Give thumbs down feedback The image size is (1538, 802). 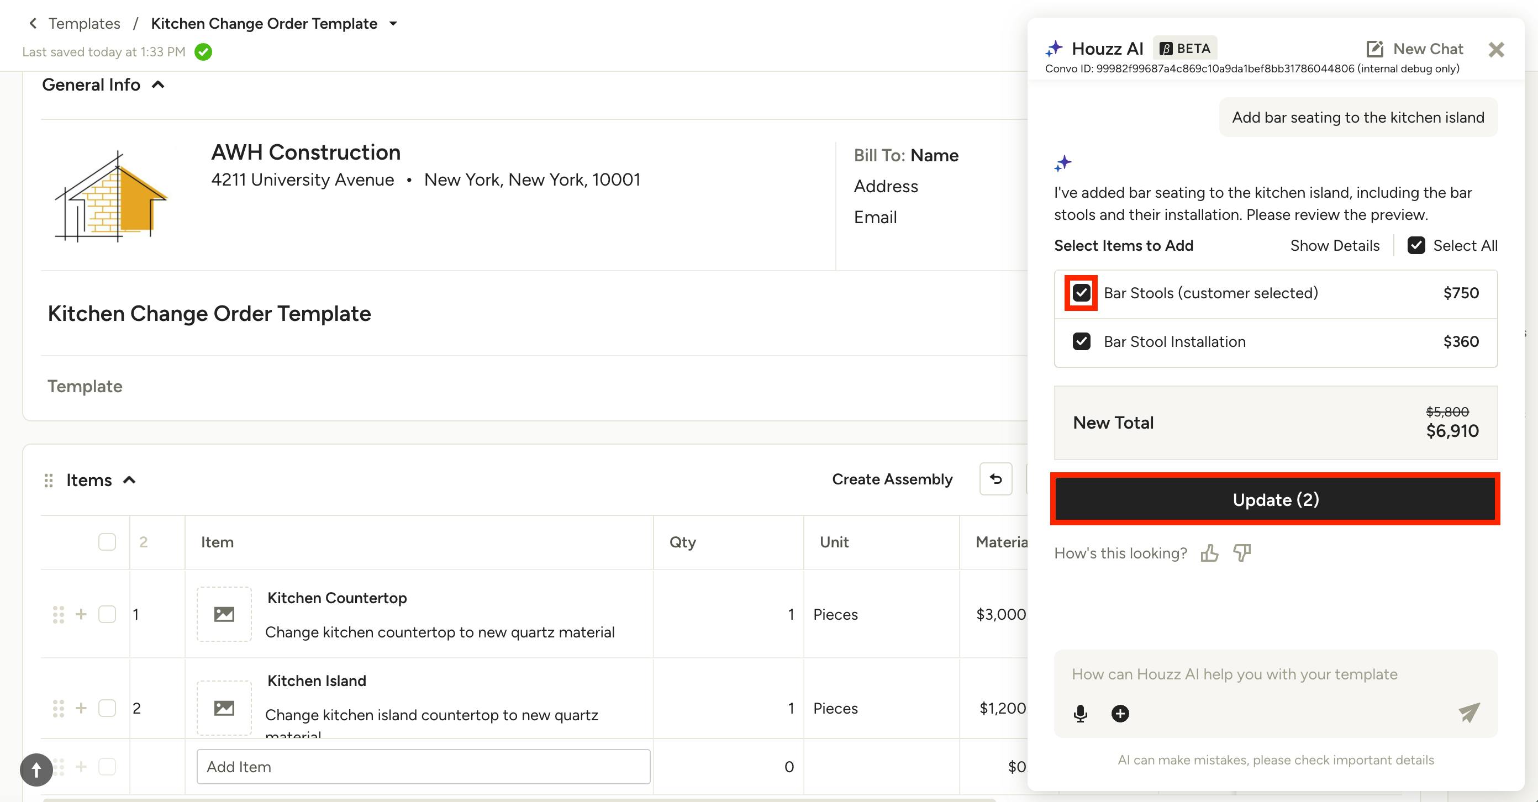click(1242, 553)
